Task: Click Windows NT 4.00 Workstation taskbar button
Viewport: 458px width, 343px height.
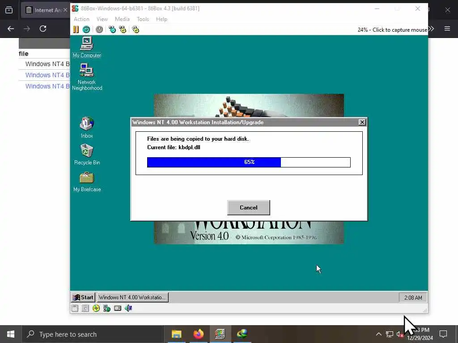Action: [x=132, y=297]
